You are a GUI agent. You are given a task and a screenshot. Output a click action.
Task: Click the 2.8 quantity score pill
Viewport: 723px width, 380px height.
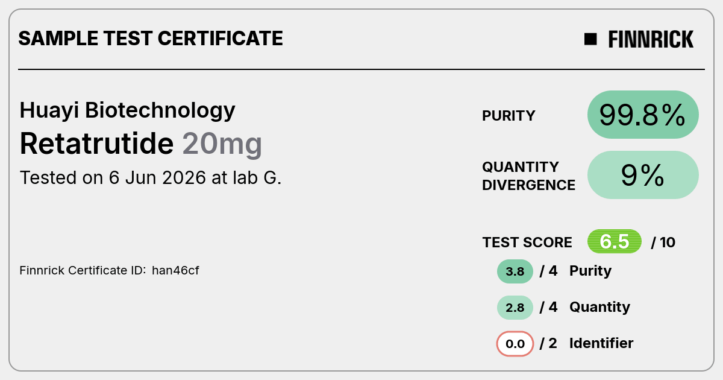click(x=515, y=308)
